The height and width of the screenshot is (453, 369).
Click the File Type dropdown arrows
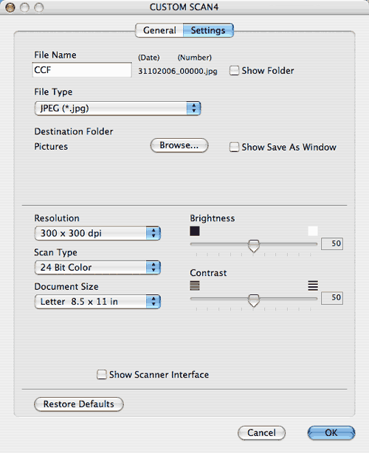(193, 108)
